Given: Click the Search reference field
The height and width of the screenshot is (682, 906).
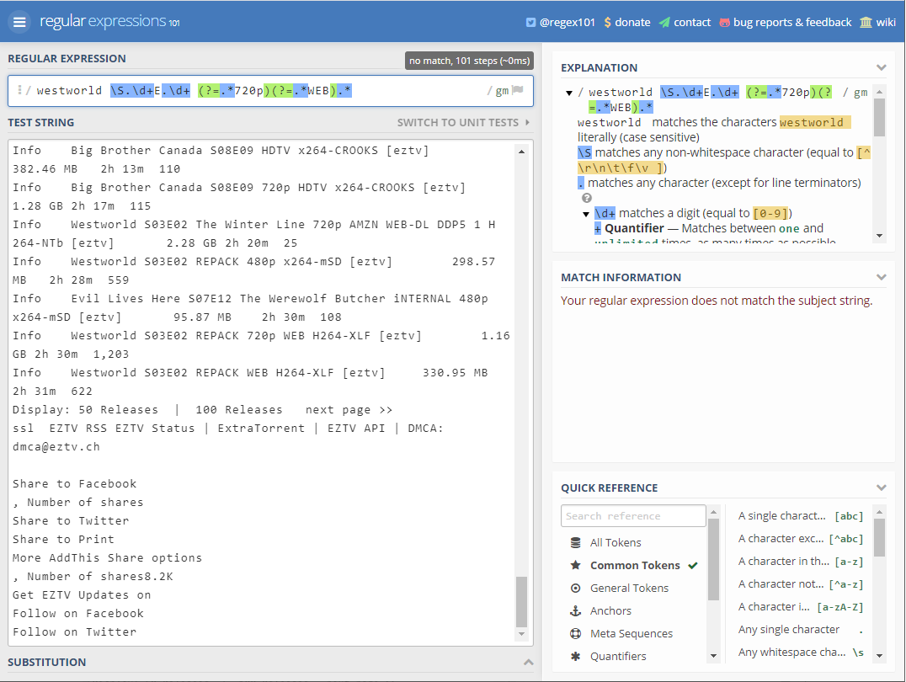Looking at the screenshot, I should point(633,516).
